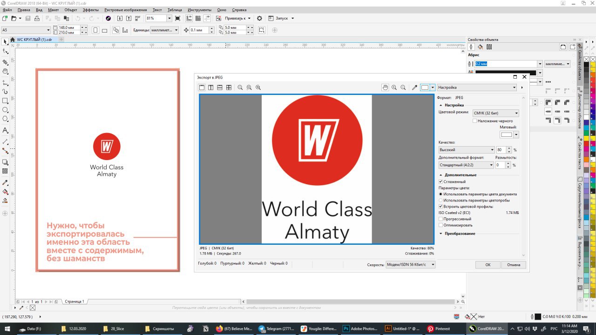596x335 pixels.
Task: Click the eyedropper in export dialog
Action: (414, 87)
